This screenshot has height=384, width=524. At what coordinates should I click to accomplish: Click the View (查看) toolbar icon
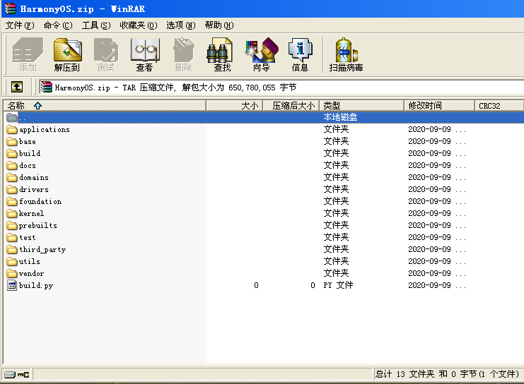click(144, 55)
